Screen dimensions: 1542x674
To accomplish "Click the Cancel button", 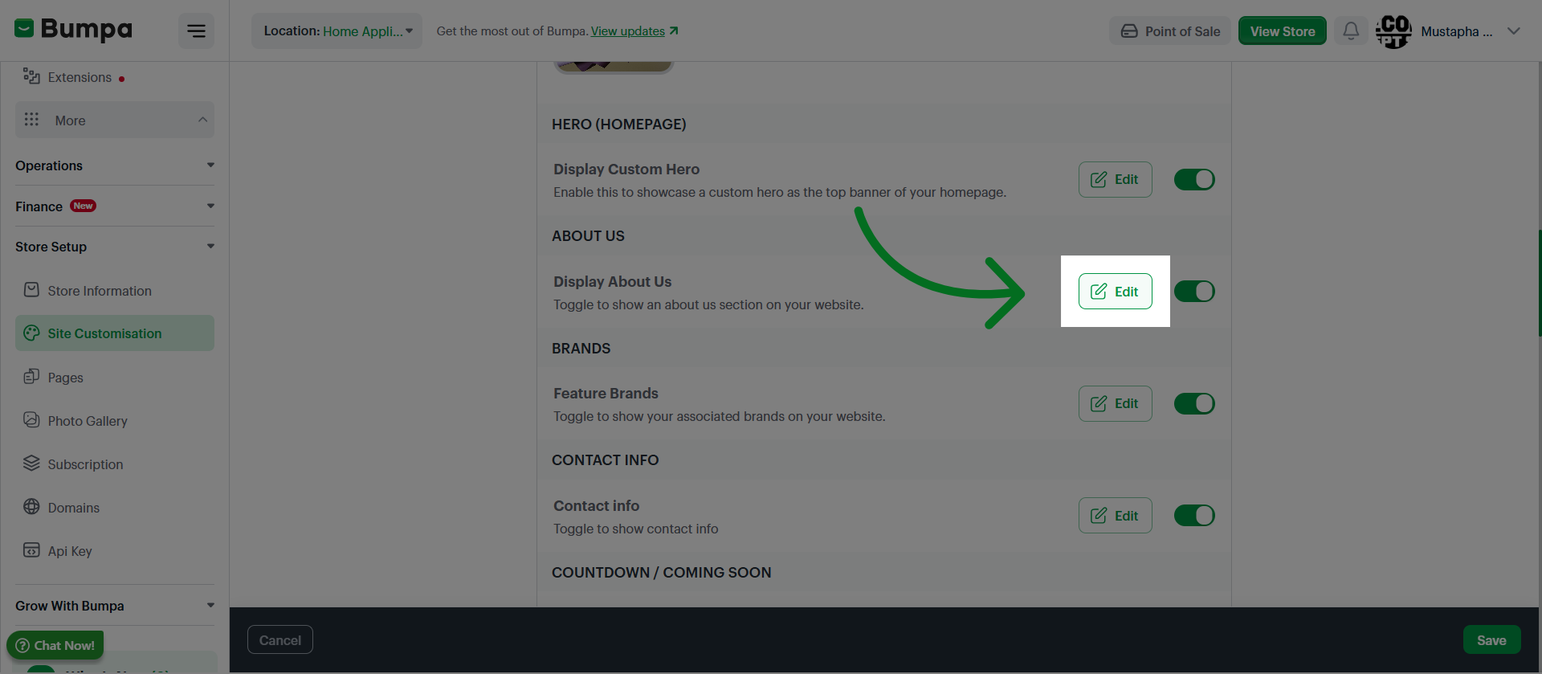I will [x=280, y=639].
